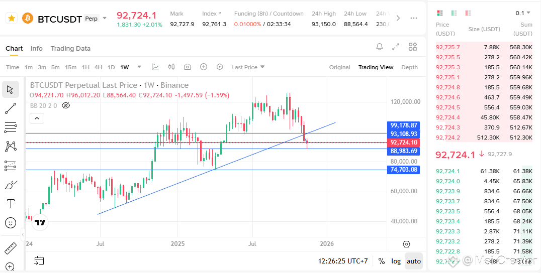Open the Last Price dropdown
The height and width of the screenshot is (273, 541).
pos(248,67)
